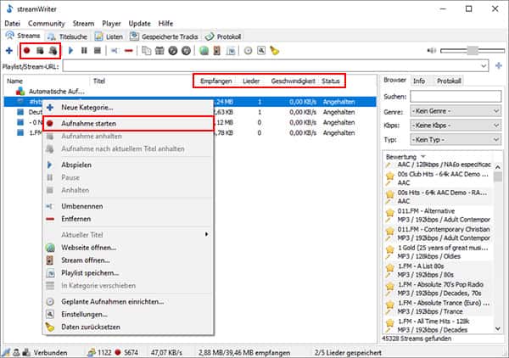
Task: Click the Empfangen column header
Action: point(215,81)
